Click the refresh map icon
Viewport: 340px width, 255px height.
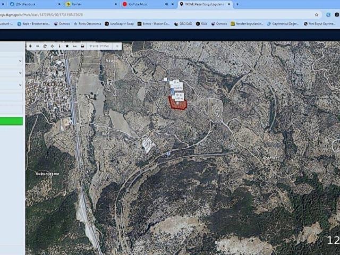coord(45,46)
